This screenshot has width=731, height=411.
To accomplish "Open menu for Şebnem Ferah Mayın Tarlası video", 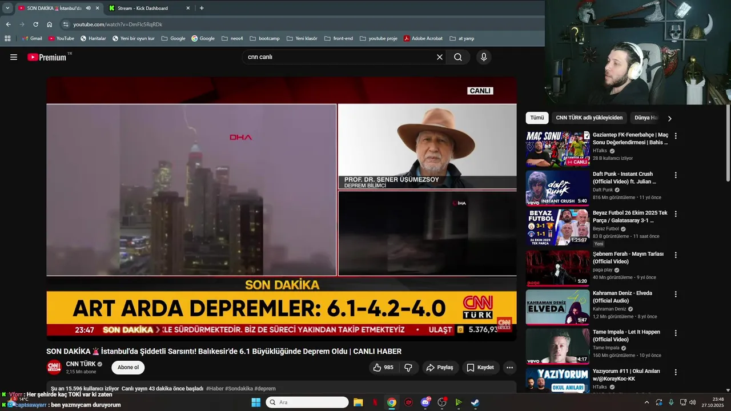I will point(676,255).
